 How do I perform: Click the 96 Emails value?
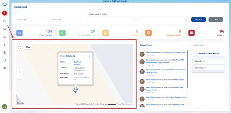(222, 31)
